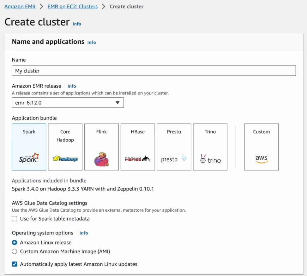Click the cluster Name input field
The image size is (307, 276).
pos(153,70)
